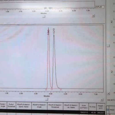The image size is (115, 115).
Task: Select the 3.849 peak label
Action: tap(49, 32)
